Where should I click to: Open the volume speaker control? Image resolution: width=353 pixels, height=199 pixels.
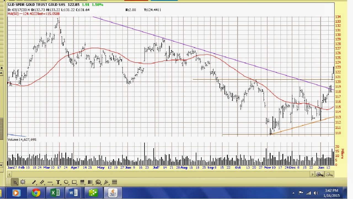pos(316,193)
